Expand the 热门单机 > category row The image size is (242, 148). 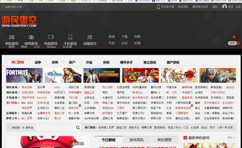pyautogui.click(x=13, y=103)
